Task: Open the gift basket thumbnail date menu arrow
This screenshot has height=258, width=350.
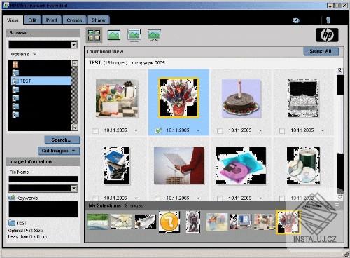Action: click(x=136, y=130)
